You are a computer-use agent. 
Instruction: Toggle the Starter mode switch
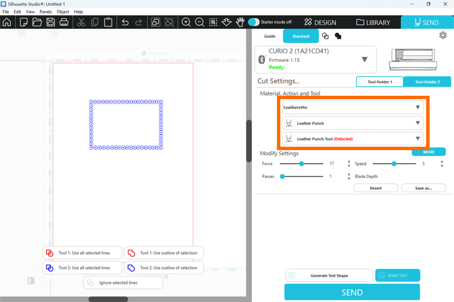(x=254, y=22)
